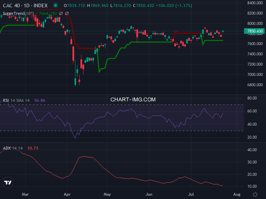
Task: Click the green market status dot
Action: pos(55,6)
